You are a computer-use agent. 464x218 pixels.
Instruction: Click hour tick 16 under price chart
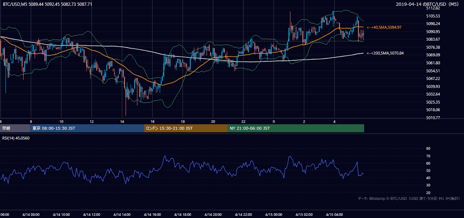pos(152,122)
